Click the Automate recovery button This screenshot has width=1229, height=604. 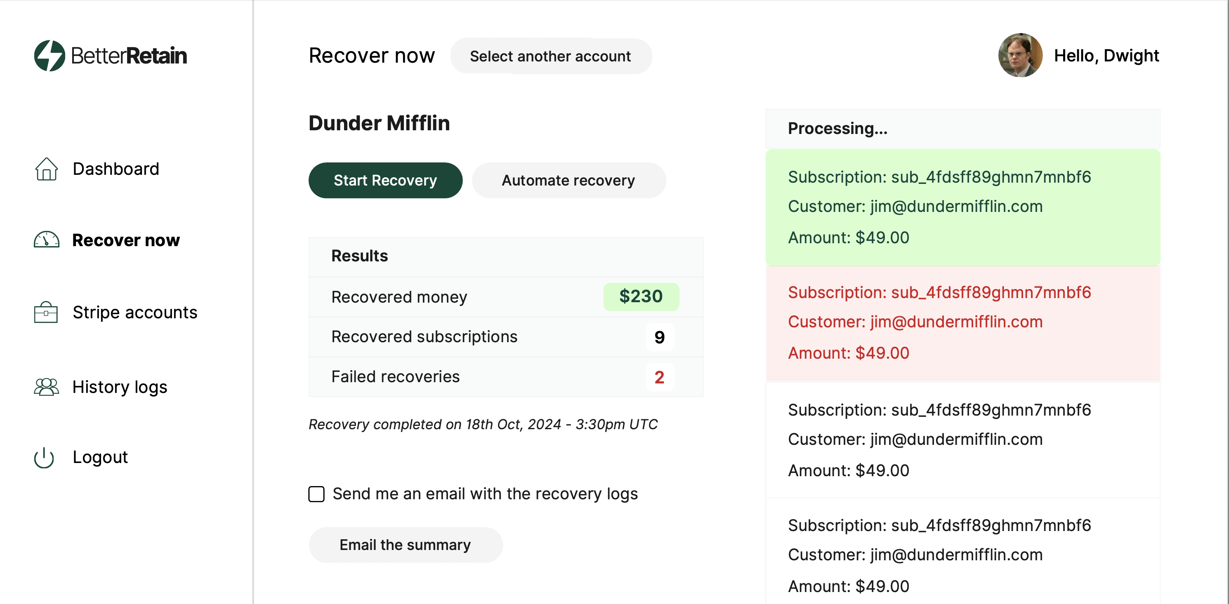tap(568, 180)
